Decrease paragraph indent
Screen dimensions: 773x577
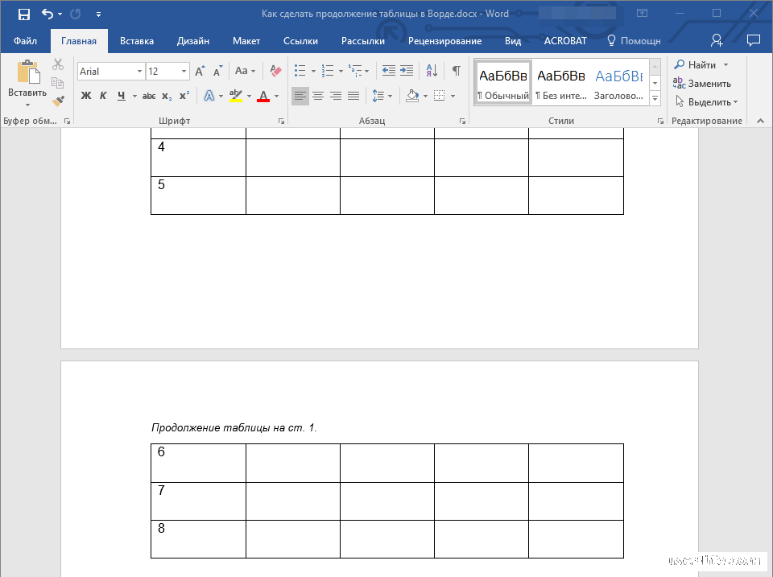point(388,71)
